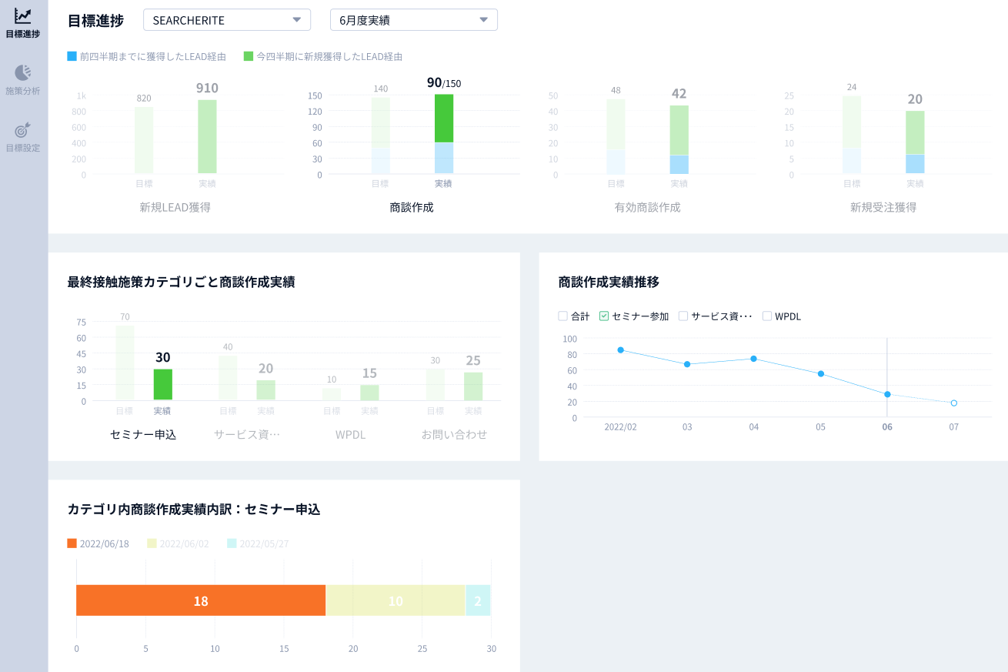Check the 合計 checkbox

[562, 316]
